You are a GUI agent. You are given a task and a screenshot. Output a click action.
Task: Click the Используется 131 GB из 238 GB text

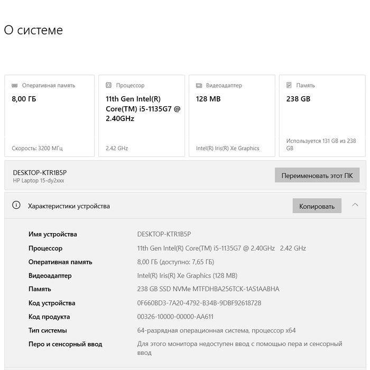tap(321, 144)
